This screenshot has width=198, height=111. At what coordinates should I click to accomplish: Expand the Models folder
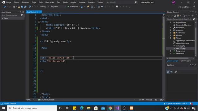(x=171, y=35)
